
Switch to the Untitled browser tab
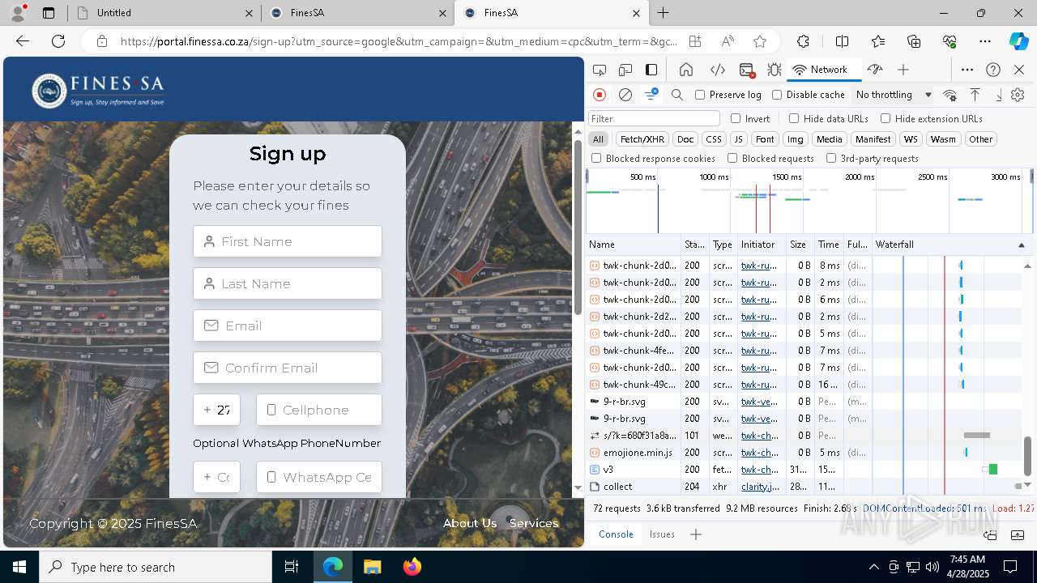[162, 13]
